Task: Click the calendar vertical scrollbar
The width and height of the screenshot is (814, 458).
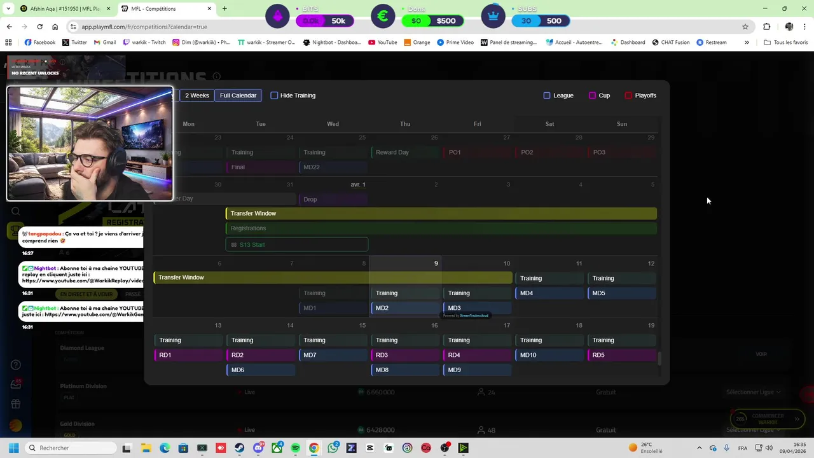Action: click(x=659, y=358)
